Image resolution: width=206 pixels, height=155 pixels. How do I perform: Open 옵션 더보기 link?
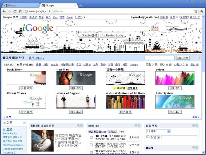(x=37, y=58)
